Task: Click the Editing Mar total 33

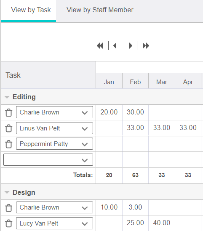Action: tap(162, 175)
